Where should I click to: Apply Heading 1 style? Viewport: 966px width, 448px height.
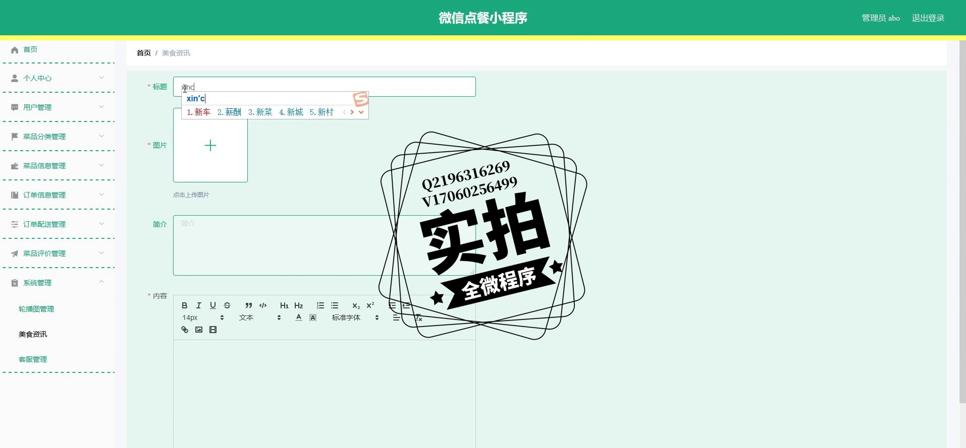pos(284,305)
